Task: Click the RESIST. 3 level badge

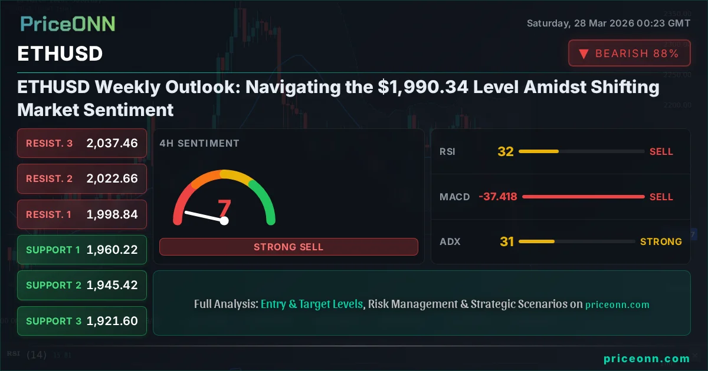Action: click(x=81, y=143)
